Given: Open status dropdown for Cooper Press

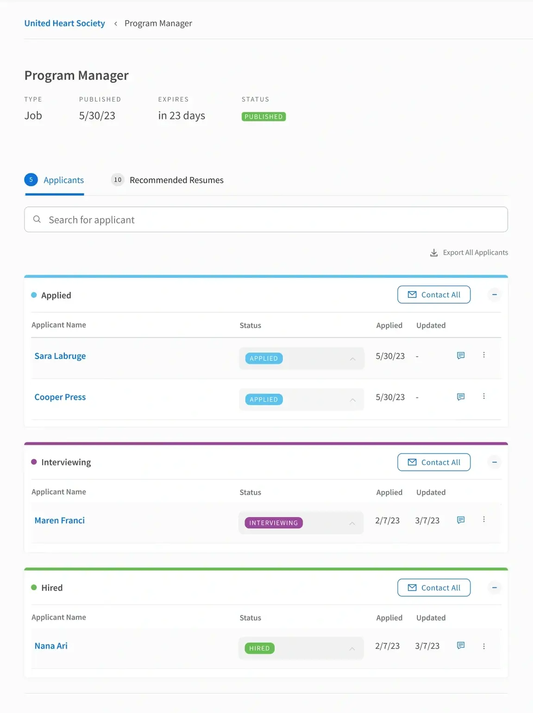Looking at the screenshot, I should click(x=301, y=399).
